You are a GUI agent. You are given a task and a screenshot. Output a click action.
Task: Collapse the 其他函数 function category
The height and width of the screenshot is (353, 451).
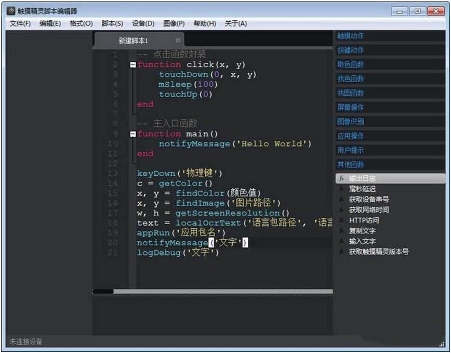coord(390,165)
